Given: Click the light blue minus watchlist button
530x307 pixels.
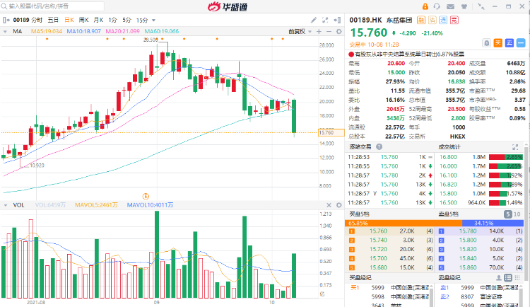Looking at the screenshot, I should coord(521,43).
